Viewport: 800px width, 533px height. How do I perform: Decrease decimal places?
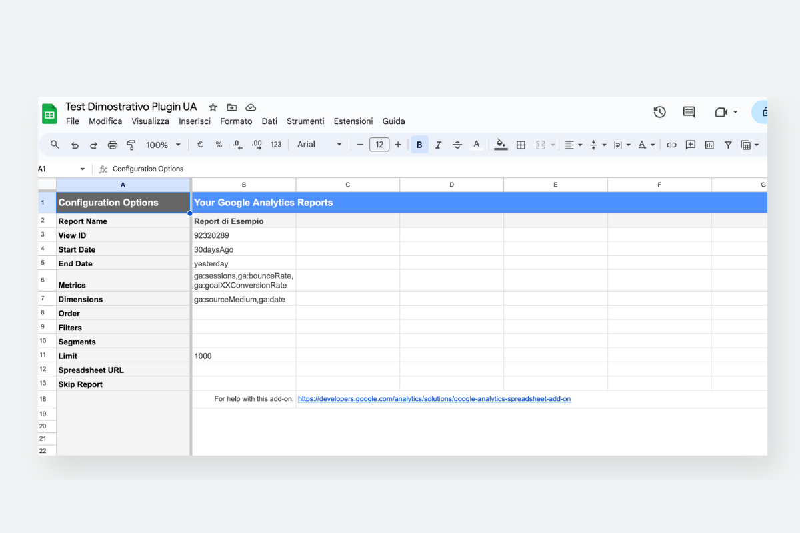(237, 145)
